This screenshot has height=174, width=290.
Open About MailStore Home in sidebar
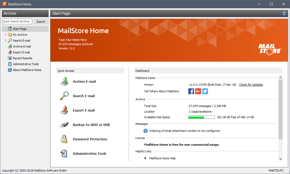coord(27,70)
